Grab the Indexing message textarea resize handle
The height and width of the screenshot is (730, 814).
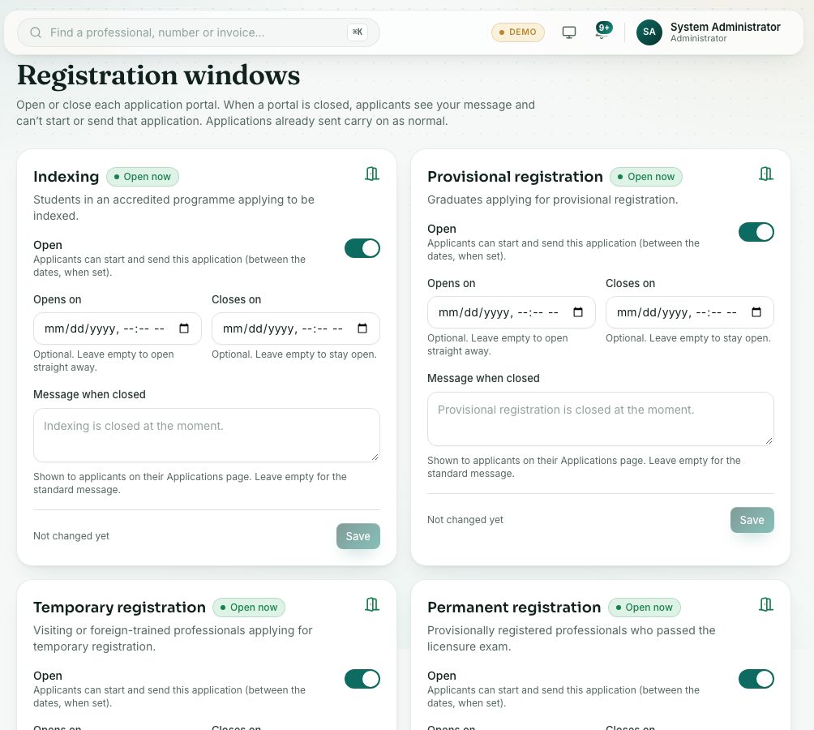(x=375, y=457)
